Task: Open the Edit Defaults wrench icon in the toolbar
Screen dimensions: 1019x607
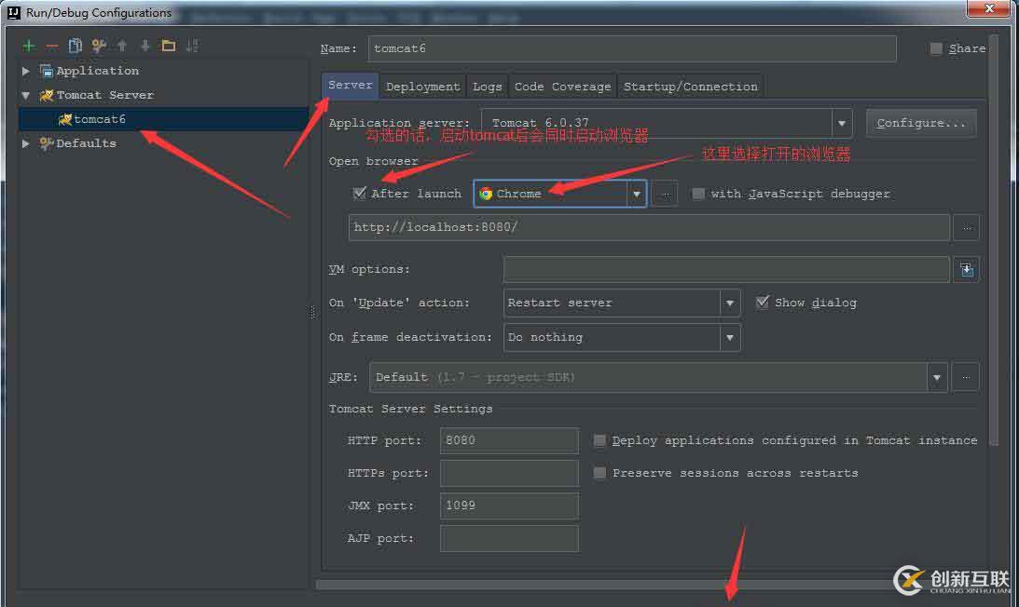Action: (x=99, y=46)
